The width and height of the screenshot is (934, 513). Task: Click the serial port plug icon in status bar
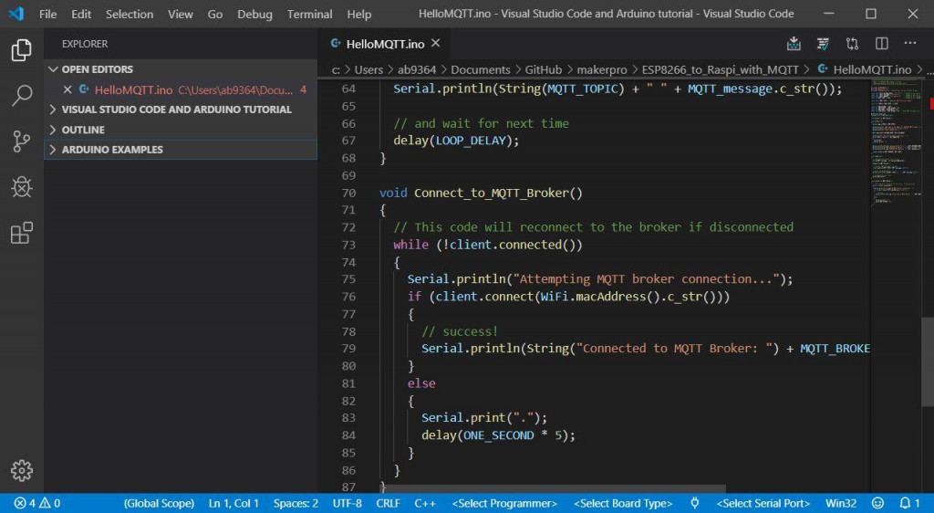694,503
